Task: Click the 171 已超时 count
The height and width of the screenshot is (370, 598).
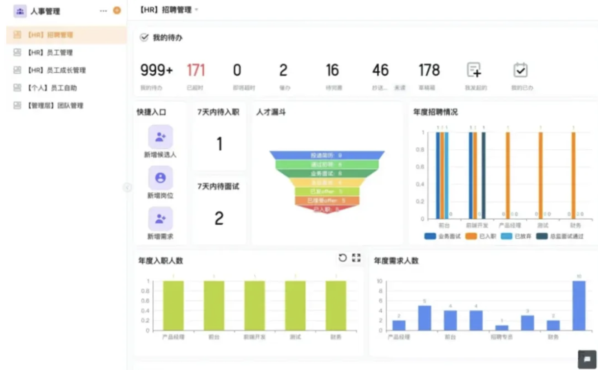Action: click(196, 70)
